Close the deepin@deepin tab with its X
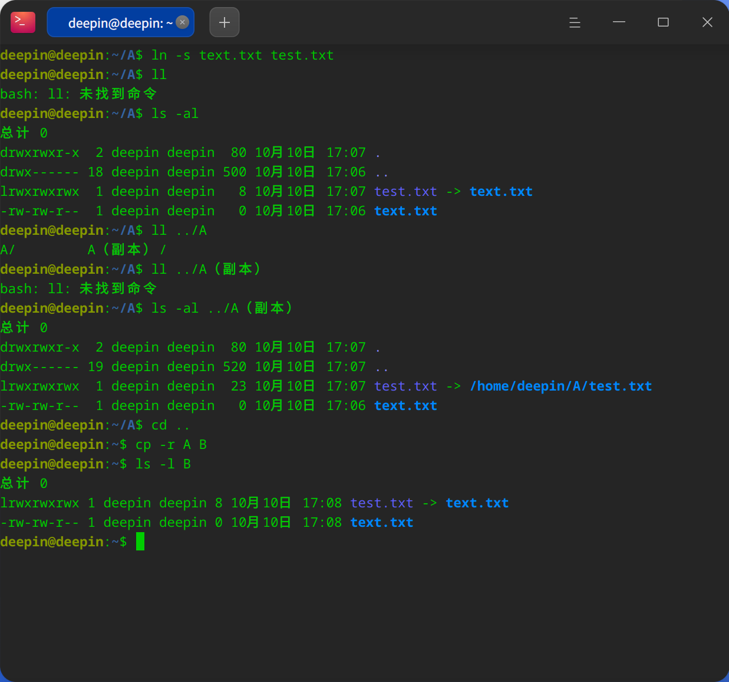Image resolution: width=729 pixels, height=682 pixels. 183,22
